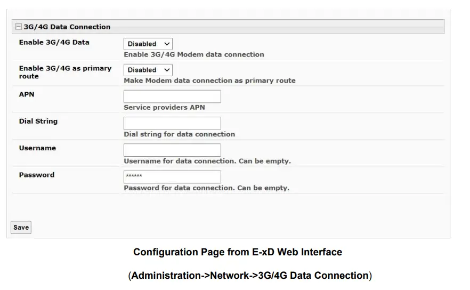The height and width of the screenshot is (290, 470).
Task: Click the "Enable 3G/4G Data" label
Action: click(x=54, y=42)
